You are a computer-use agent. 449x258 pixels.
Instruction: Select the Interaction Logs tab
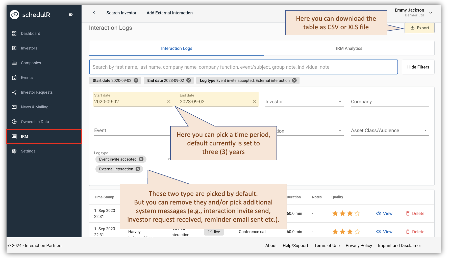point(177,48)
